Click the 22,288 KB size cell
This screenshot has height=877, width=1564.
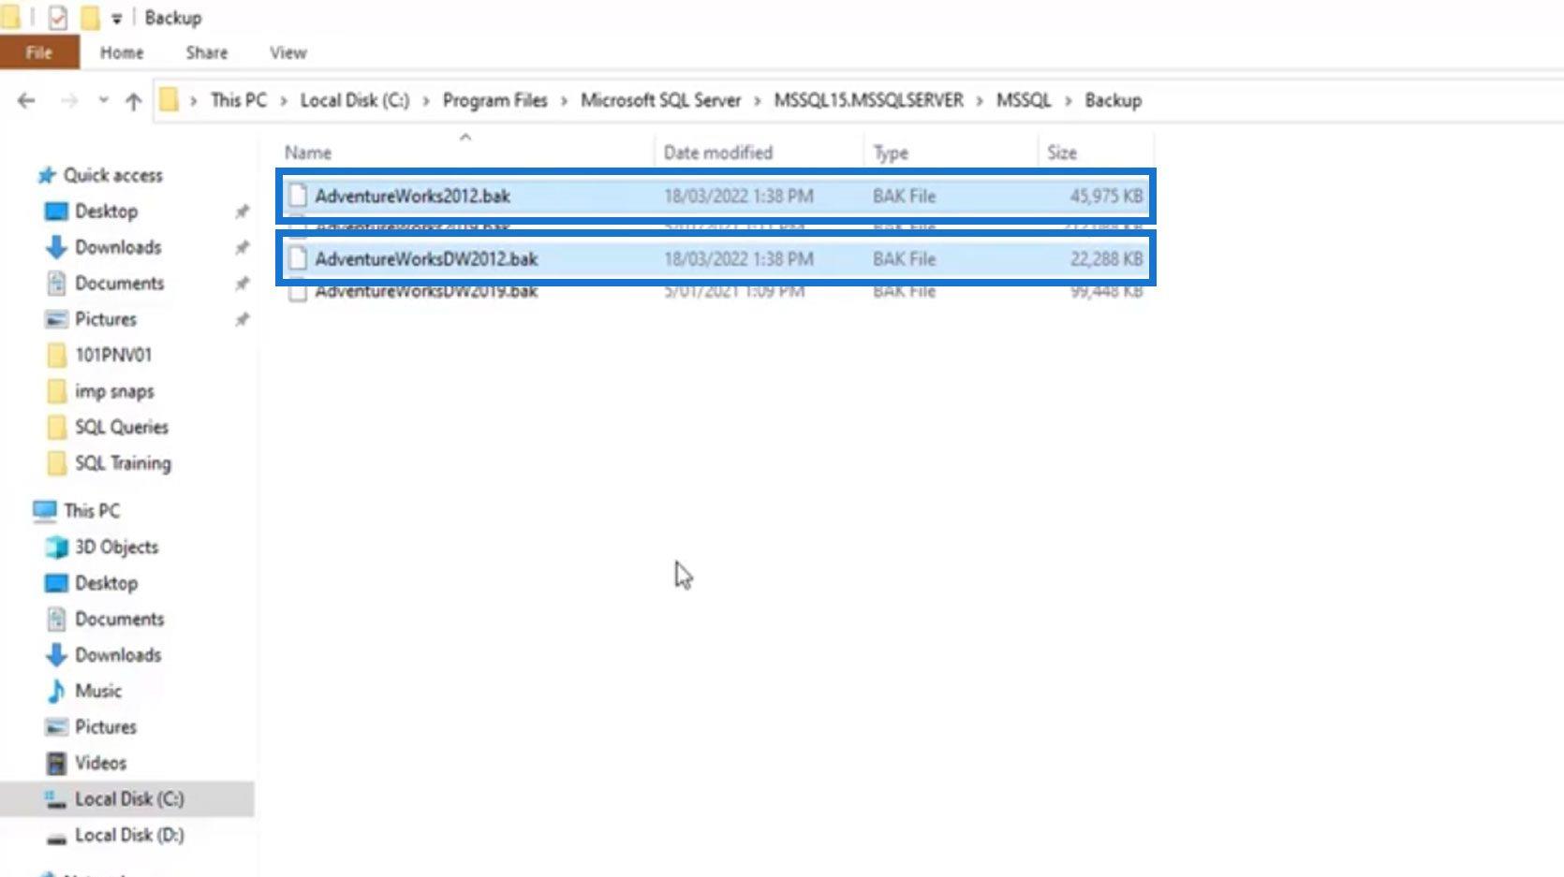[x=1106, y=258]
